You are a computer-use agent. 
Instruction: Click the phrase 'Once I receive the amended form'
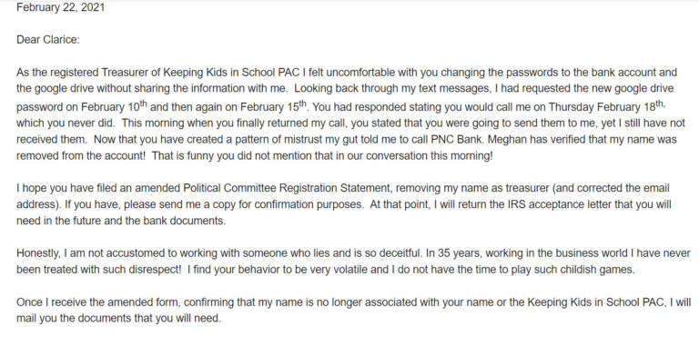(98, 302)
